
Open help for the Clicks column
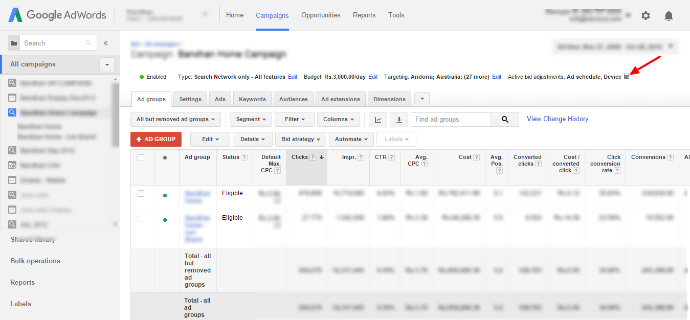coord(313,157)
